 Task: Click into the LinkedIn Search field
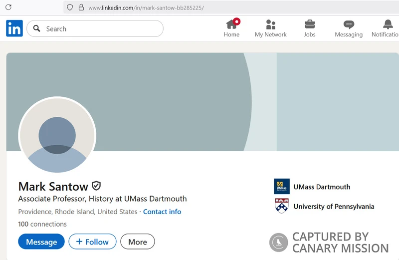[x=95, y=28]
